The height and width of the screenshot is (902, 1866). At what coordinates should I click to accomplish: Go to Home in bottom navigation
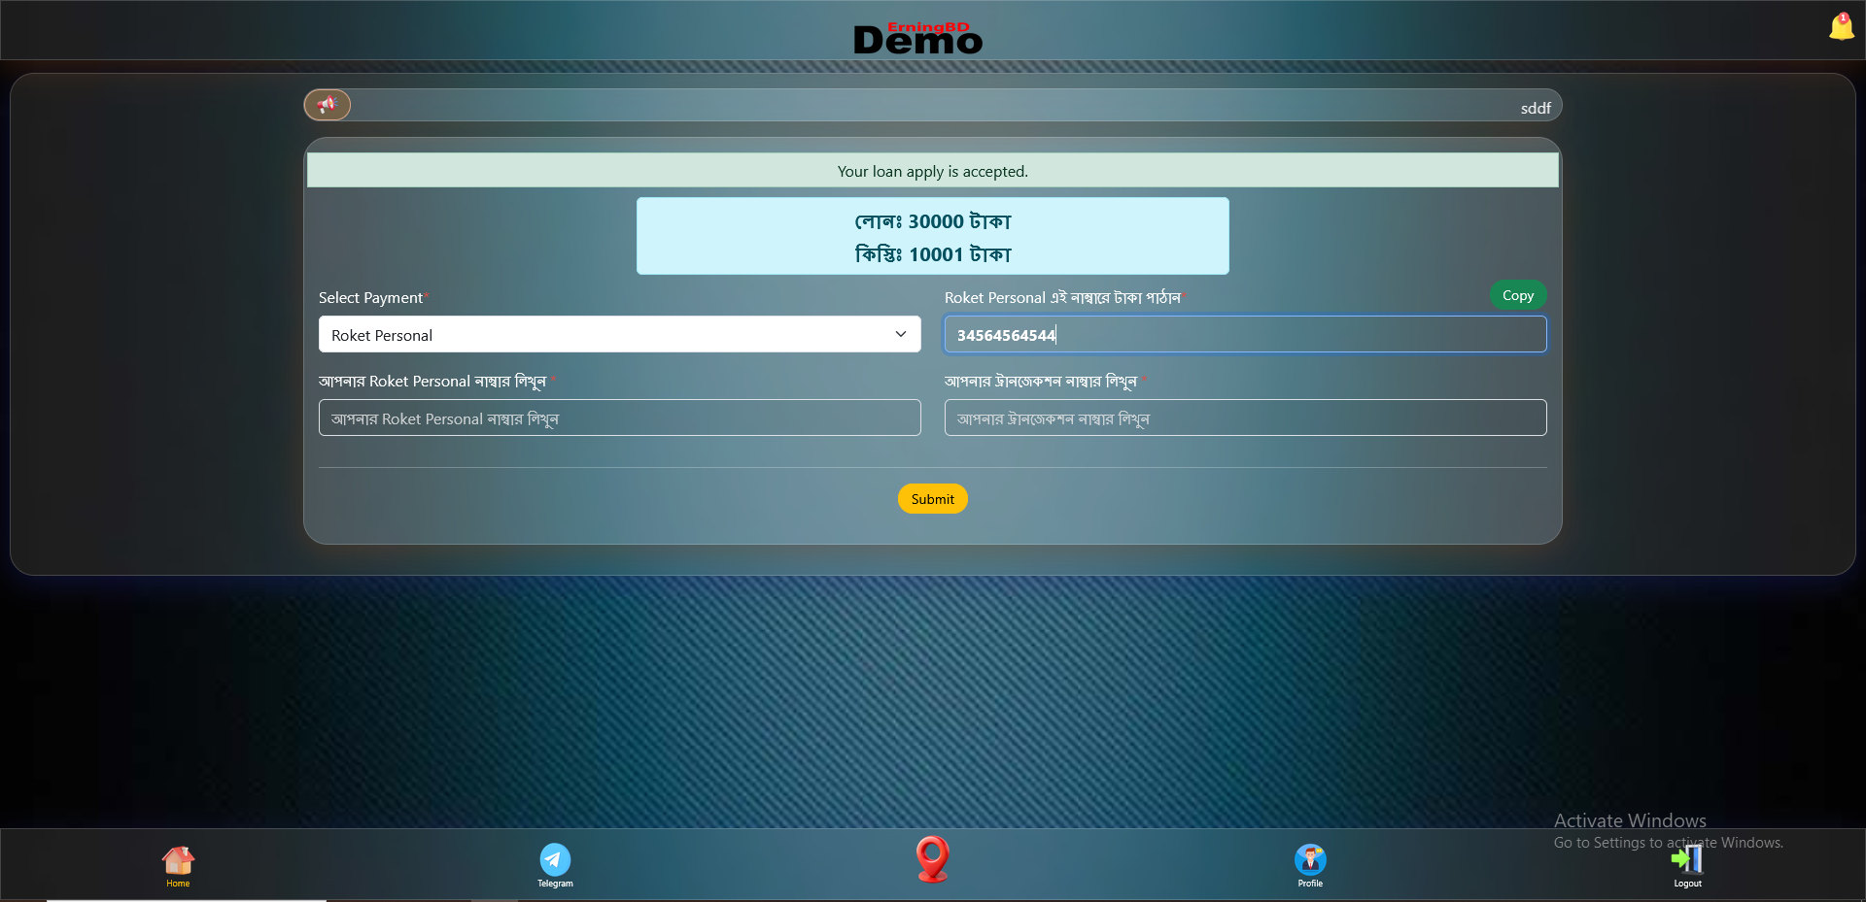coord(178,864)
